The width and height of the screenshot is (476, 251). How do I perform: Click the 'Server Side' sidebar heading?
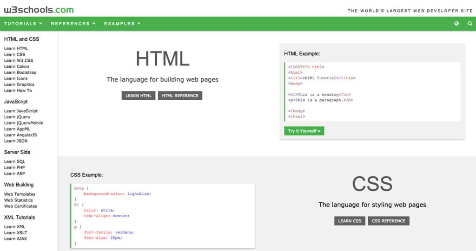[x=17, y=152]
